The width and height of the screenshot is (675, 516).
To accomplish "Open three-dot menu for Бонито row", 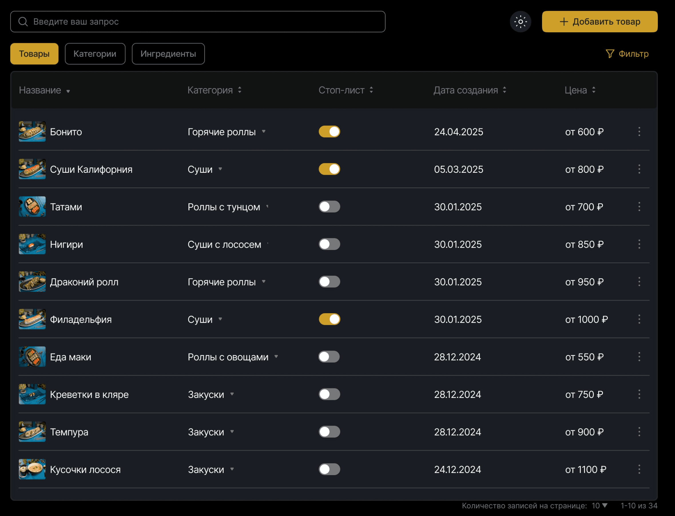I will (639, 132).
